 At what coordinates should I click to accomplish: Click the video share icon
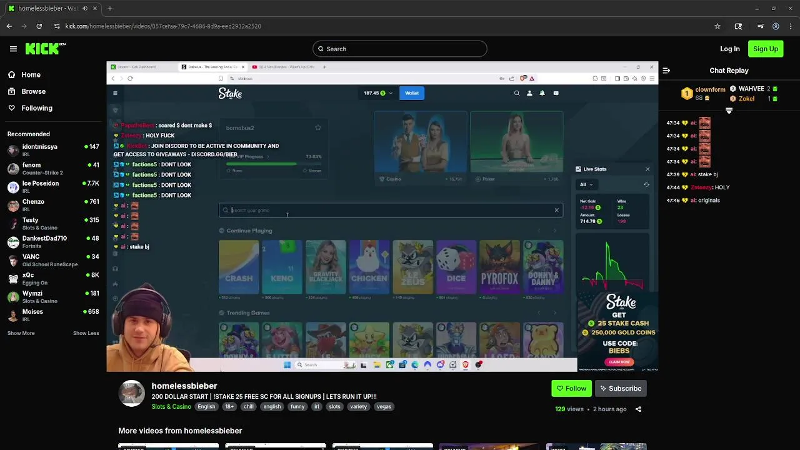pyautogui.click(x=638, y=409)
